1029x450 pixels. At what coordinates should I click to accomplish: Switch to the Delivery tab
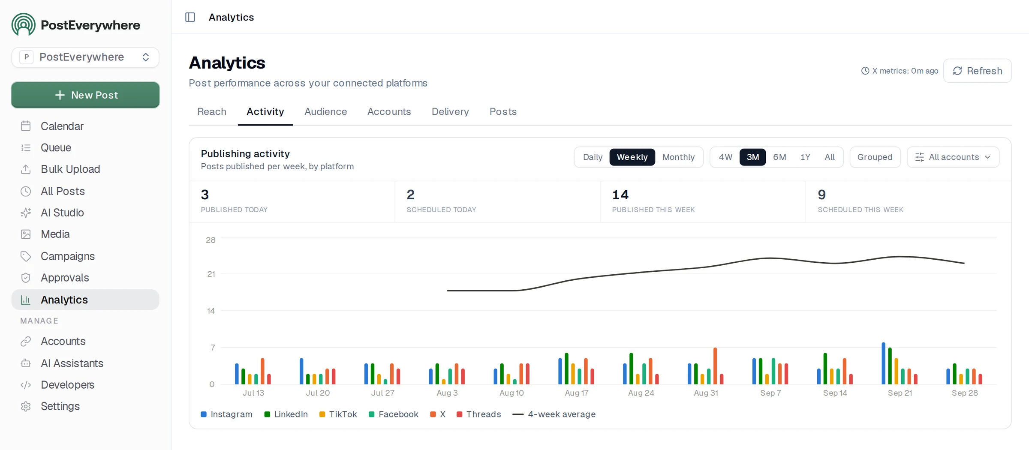click(450, 111)
